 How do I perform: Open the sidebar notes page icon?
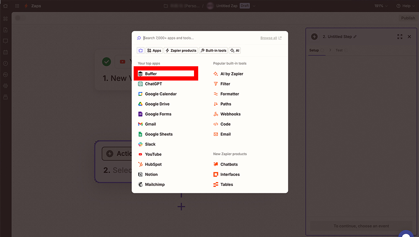5,30
